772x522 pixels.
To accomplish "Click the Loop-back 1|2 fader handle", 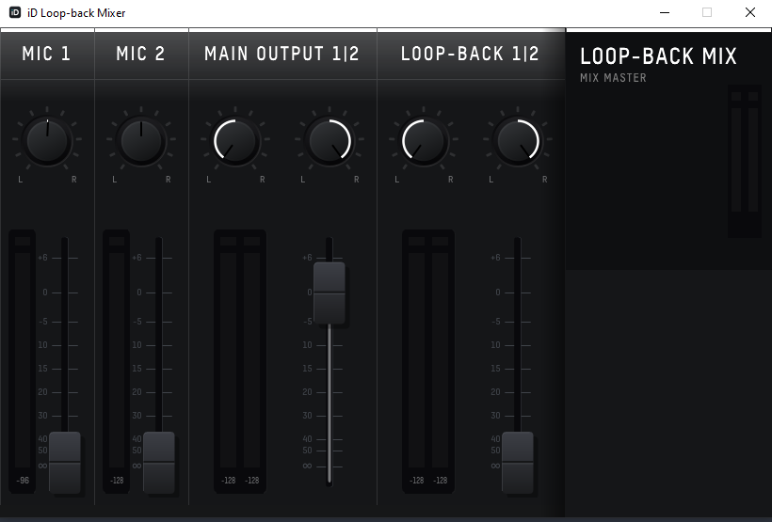I will point(518,463).
